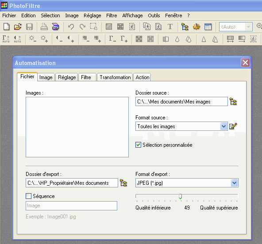Switch to the Image tab in Automatisation

click(x=46, y=77)
